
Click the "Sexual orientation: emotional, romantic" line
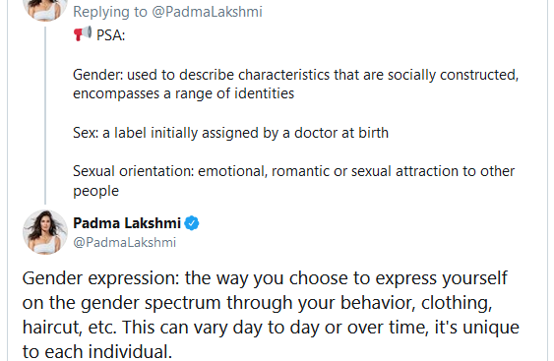(293, 171)
